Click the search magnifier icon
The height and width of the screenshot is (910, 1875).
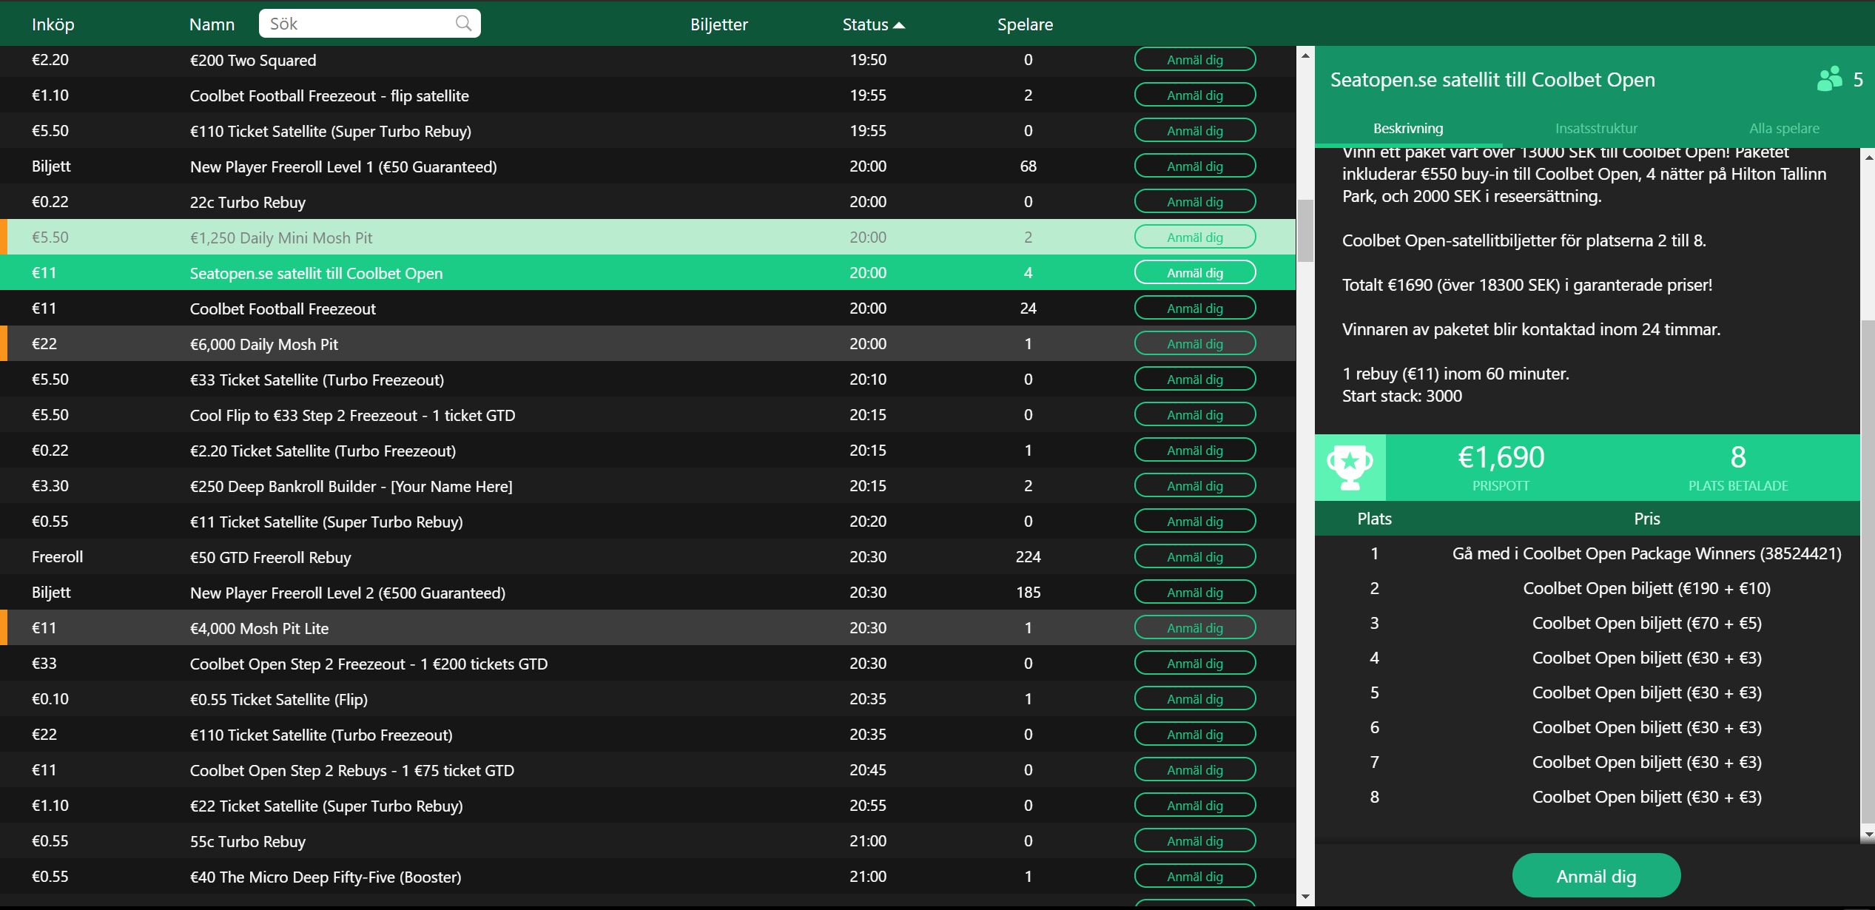(x=463, y=23)
